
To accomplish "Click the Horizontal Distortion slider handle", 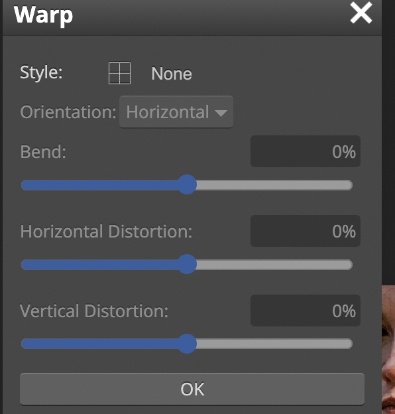I will point(187,264).
